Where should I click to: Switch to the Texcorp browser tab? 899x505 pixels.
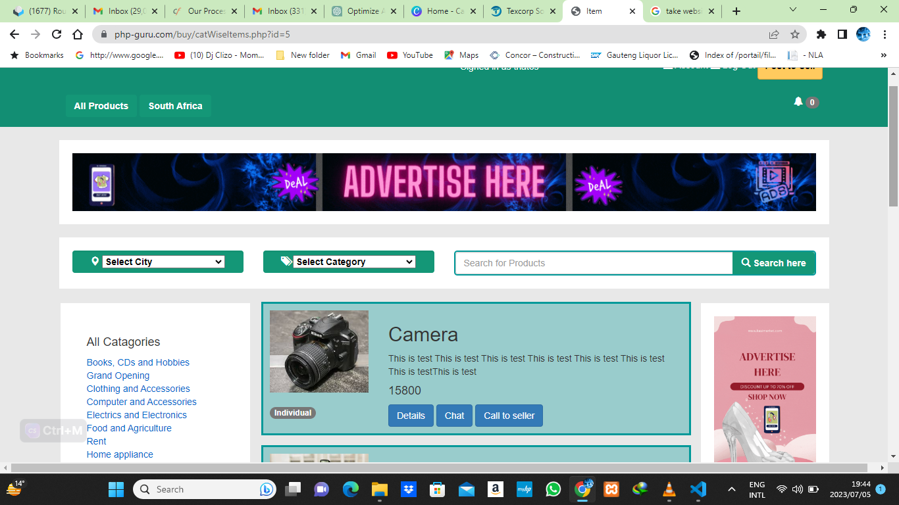[x=523, y=11]
